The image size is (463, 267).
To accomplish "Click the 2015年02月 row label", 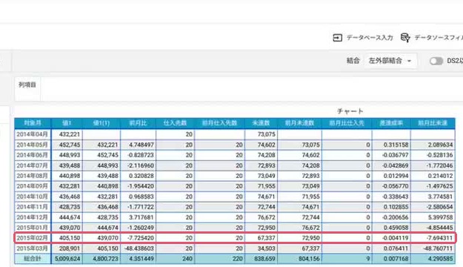I will tap(32, 238).
